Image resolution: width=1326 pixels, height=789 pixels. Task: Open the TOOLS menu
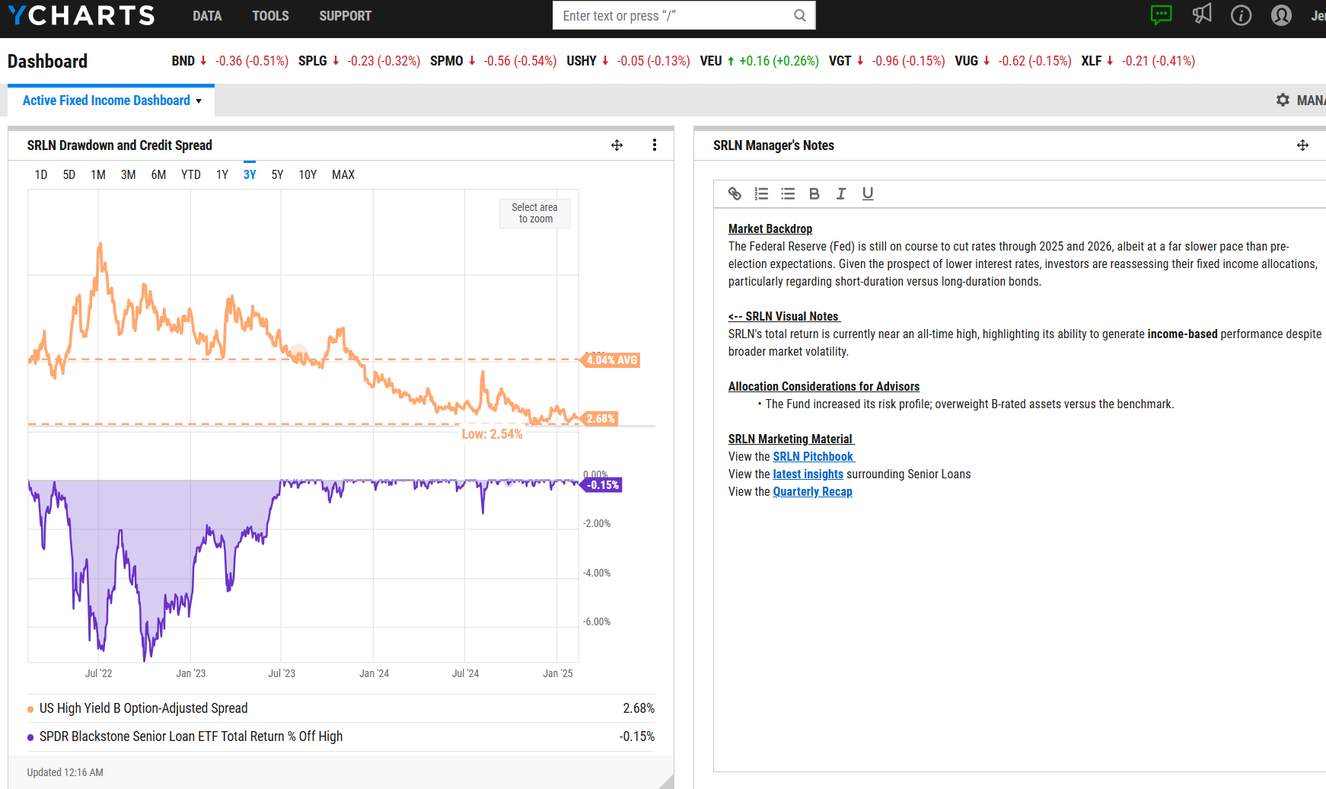coord(270,15)
